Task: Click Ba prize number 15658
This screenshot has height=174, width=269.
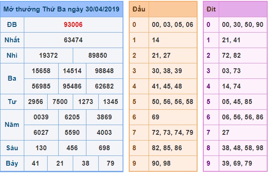Action: tap(41, 71)
